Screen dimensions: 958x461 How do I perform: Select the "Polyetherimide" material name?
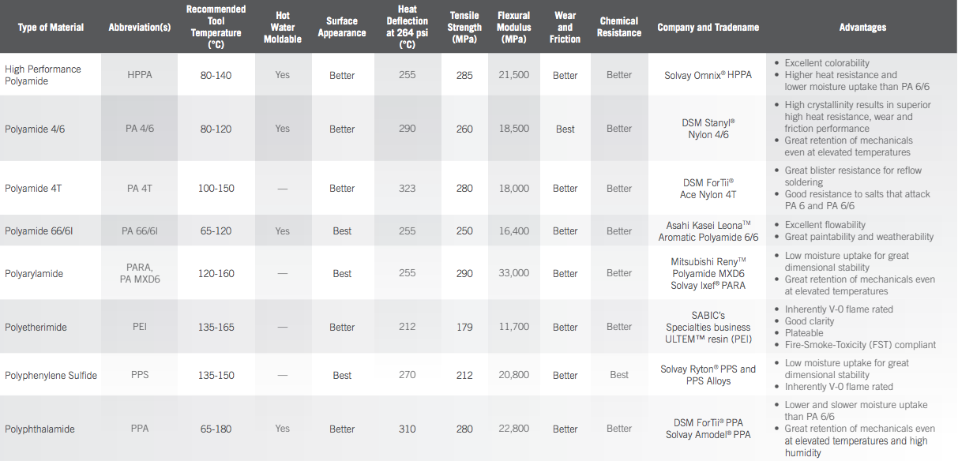[x=36, y=327]
